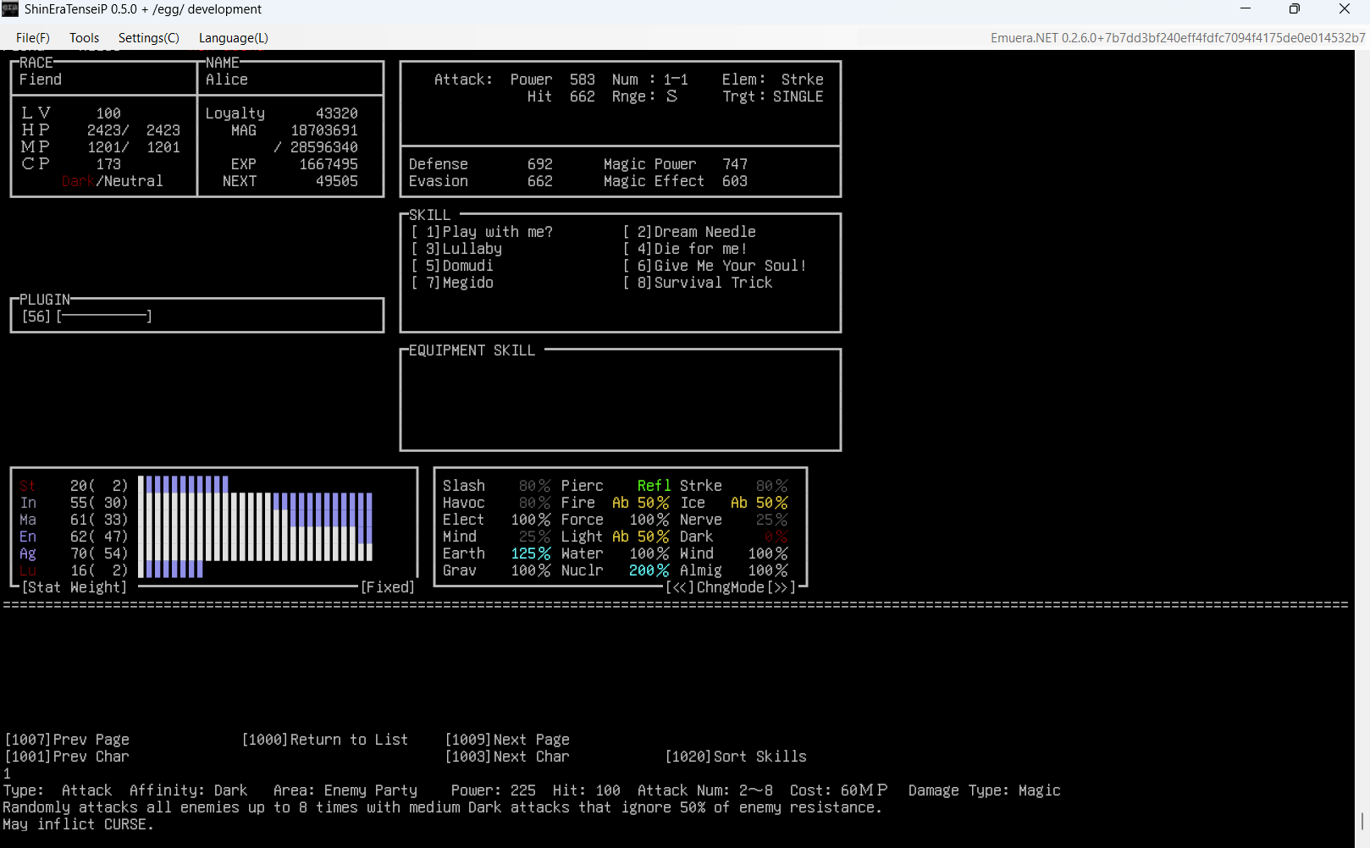Toggle the [Stat Weight] option

pyautogui.click(x=75, y=587)
